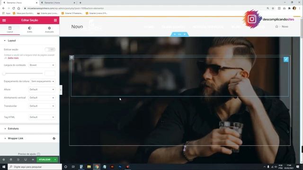The height and width of the screenshot is (170, 303).
Task: Delete section using X handle
Action: pyautogui.click(x=185, y=34)
